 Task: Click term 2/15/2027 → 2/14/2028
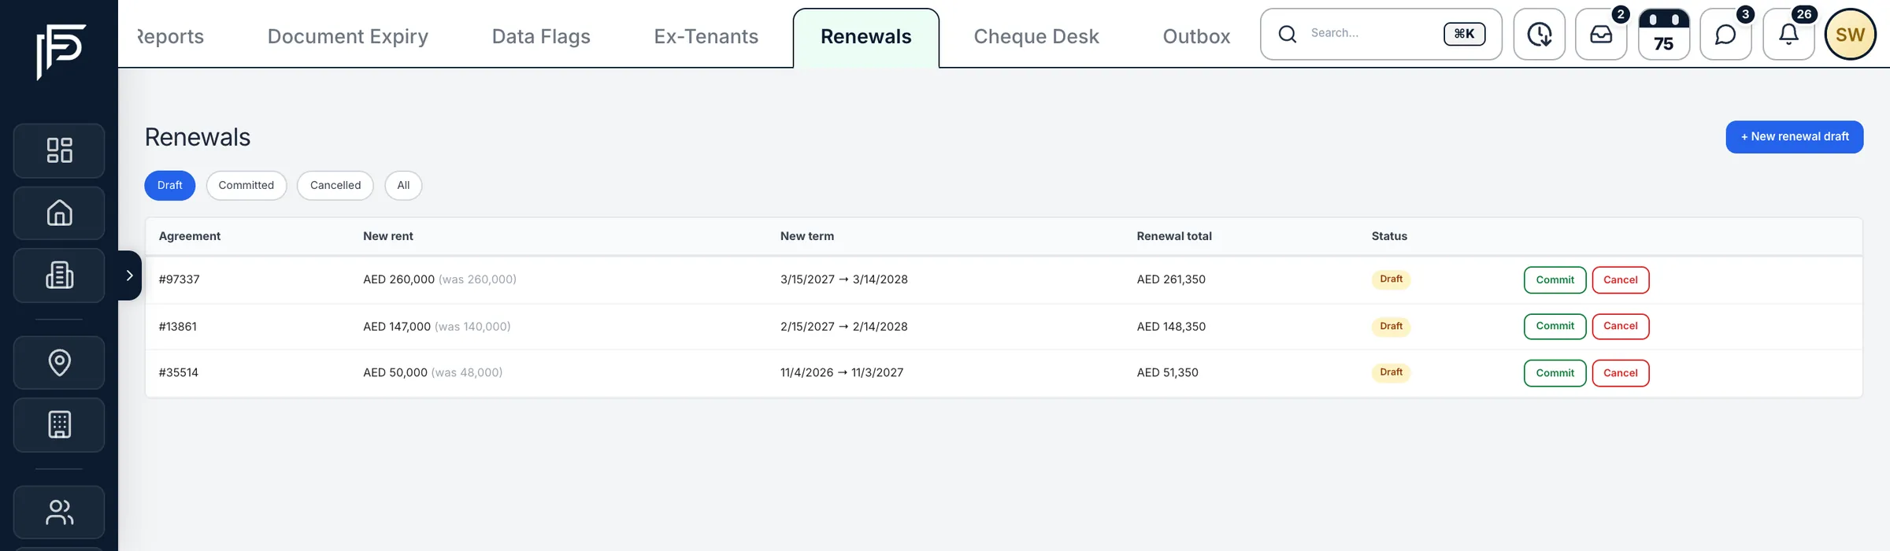[x=844, y=327]
